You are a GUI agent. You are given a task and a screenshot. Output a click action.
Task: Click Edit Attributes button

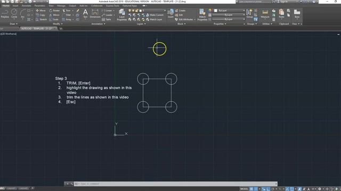(184, 20)
